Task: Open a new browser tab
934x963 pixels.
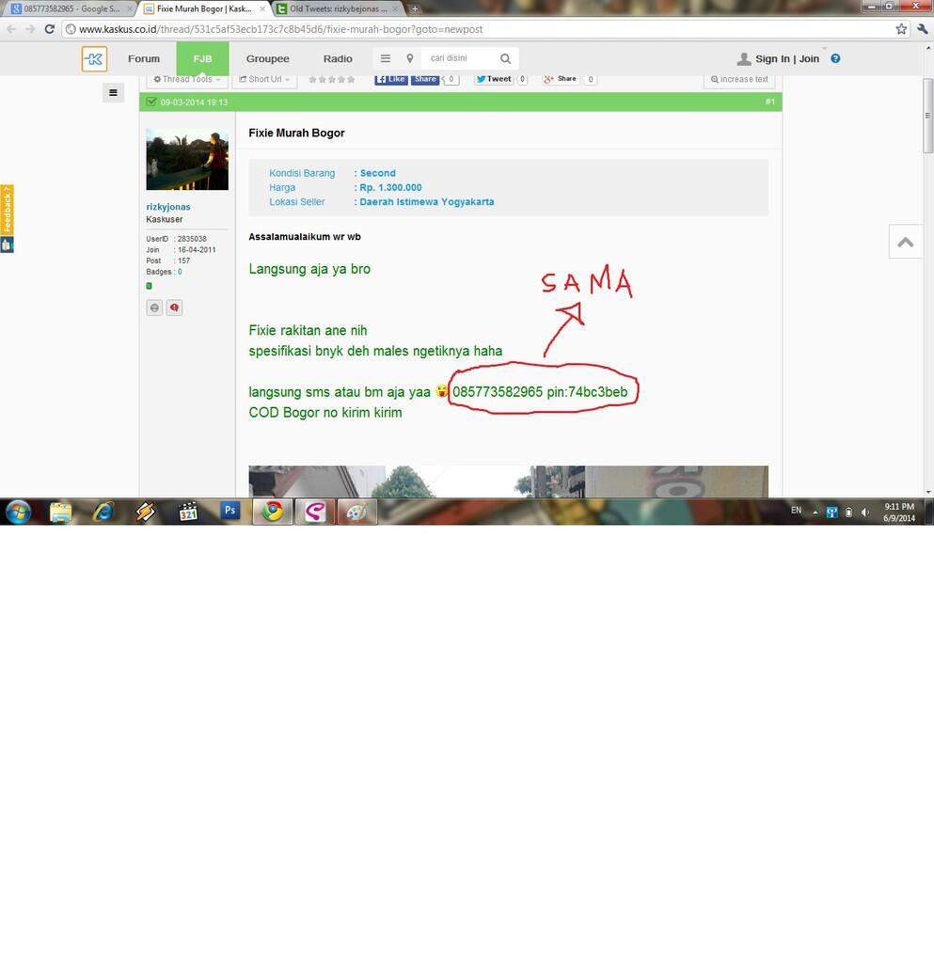Action: click(415, 8)
